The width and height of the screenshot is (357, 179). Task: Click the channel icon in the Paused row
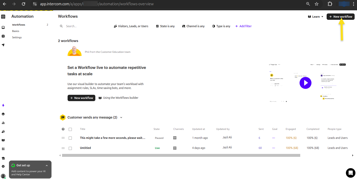coord(175,138)
